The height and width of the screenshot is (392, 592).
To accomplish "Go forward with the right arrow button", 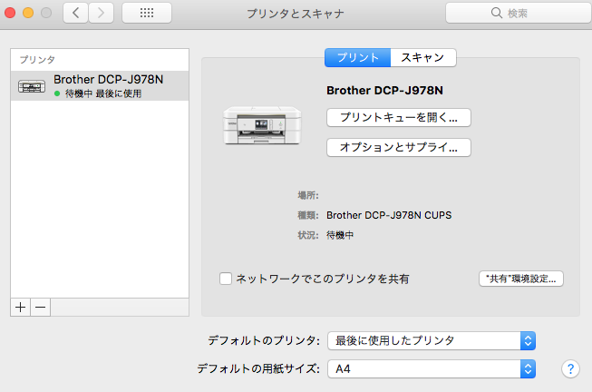I will click(101, 13).
